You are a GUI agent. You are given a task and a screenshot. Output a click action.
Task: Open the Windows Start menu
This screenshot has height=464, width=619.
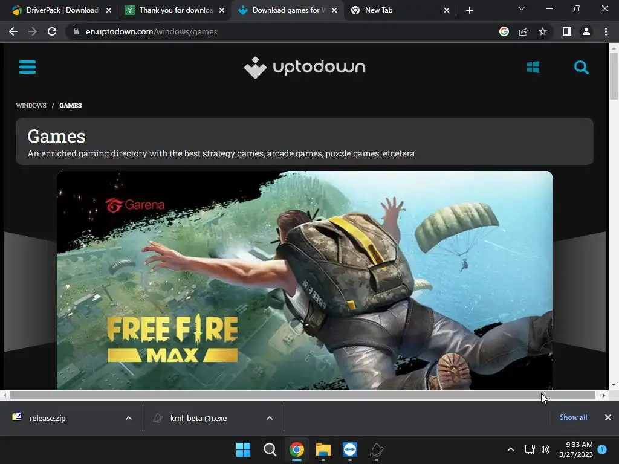(243, 449)
